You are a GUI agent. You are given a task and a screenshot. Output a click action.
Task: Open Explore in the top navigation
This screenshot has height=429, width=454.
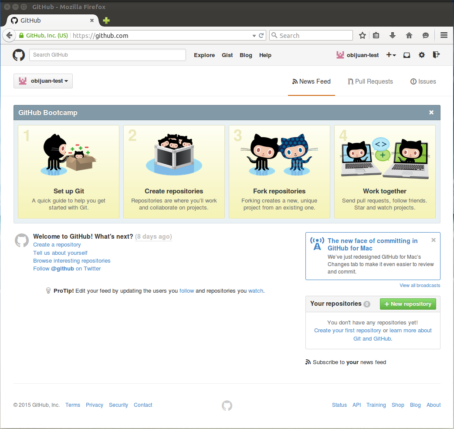coord(204,55)
